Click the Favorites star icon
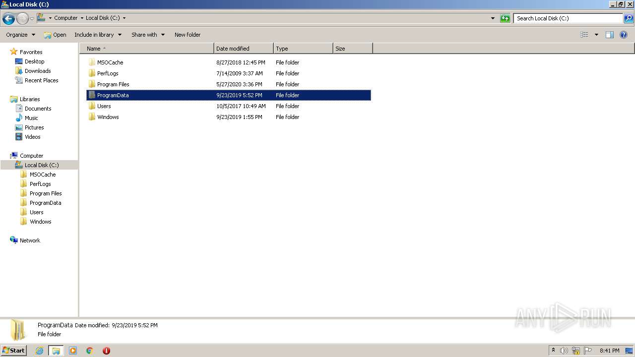The height and width of the screenshot is (357, 635). (x=14, y=52)
